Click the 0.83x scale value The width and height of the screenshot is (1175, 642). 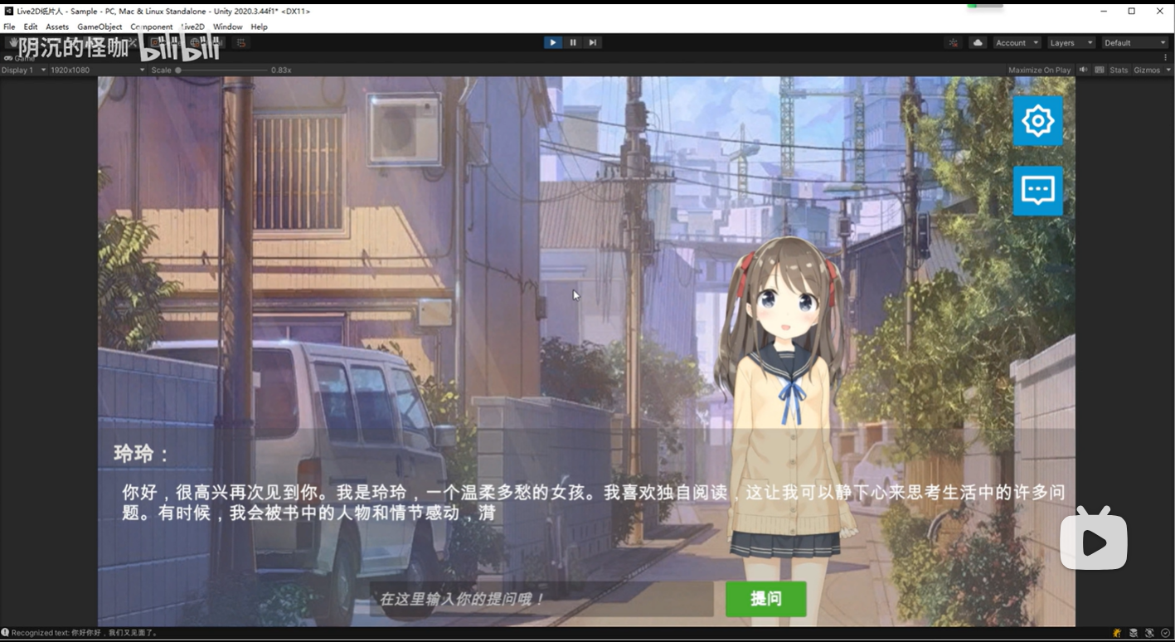pyautogui.click(x=281, y=70)
